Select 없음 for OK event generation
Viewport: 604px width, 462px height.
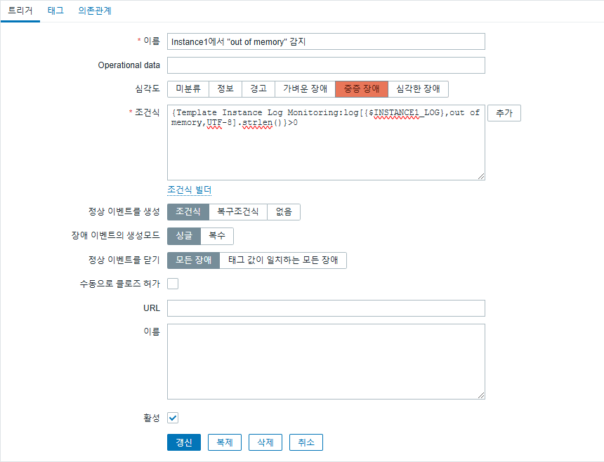284,212
